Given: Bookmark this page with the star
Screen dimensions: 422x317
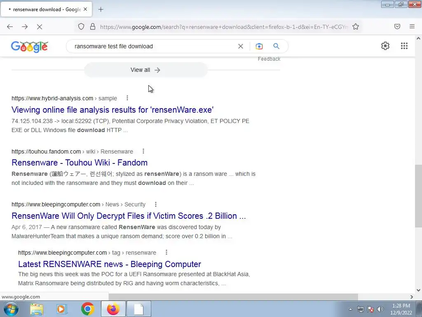Looking at the screenshot, I should [x=356, y=27].
